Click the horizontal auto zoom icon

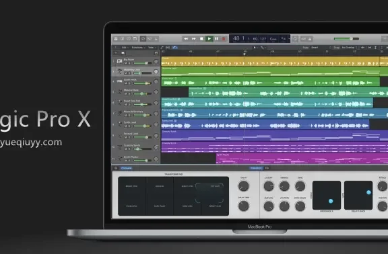(x=370, y=48)
